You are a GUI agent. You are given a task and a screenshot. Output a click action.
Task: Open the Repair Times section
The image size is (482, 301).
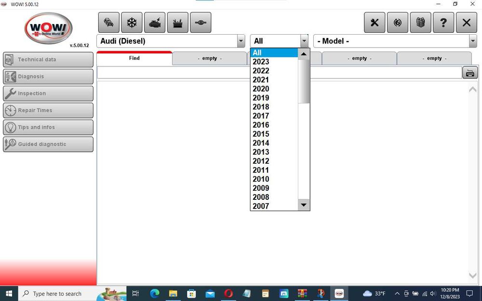click(48, 110)
